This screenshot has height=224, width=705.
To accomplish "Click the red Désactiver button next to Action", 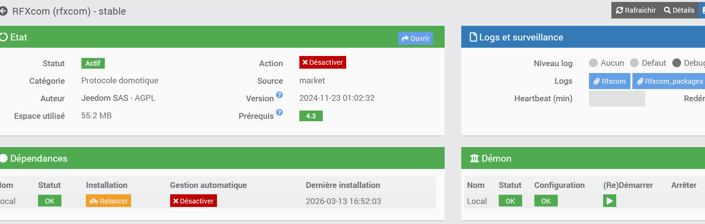I will pos(323,62).
